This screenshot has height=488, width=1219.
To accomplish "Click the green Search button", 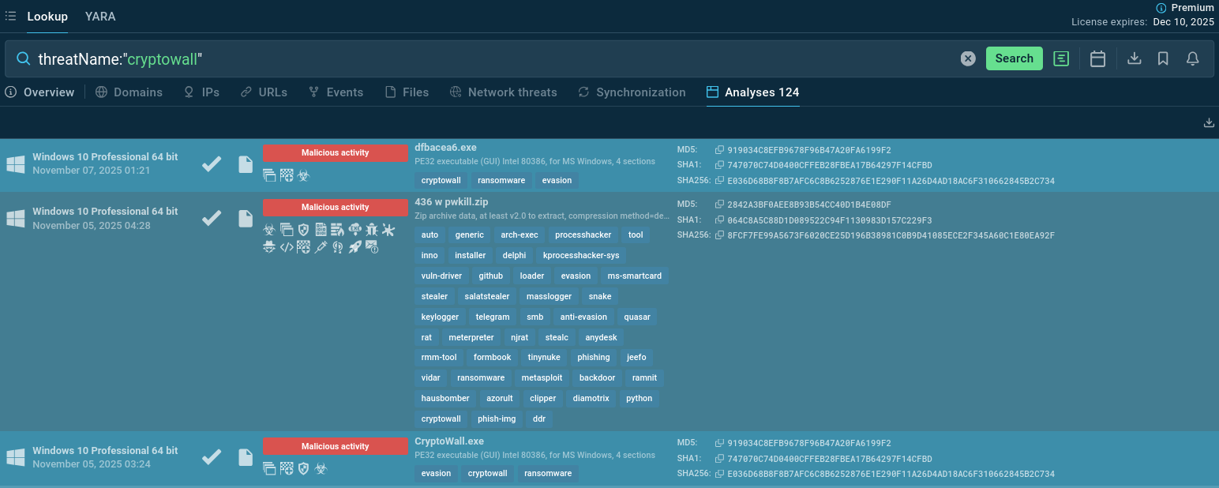I will pyautogui.click(x=1014, y=58).
